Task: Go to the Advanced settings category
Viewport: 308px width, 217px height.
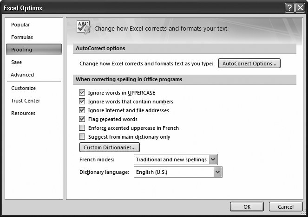Action: [x=22, y=75]
